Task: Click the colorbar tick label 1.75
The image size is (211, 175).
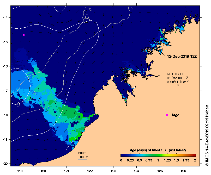Action: point(186,160)
